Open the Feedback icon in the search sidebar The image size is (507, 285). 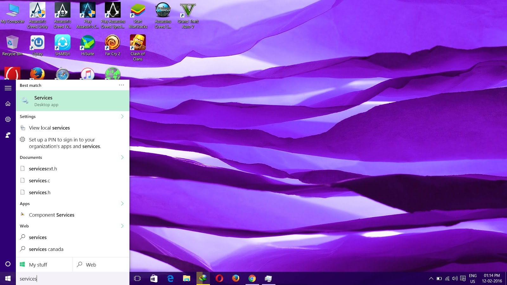(8, 135)
